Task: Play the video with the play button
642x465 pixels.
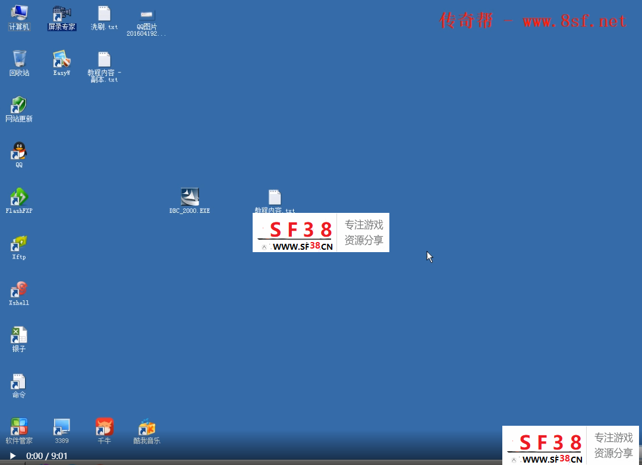Action: tap(12, 456)
